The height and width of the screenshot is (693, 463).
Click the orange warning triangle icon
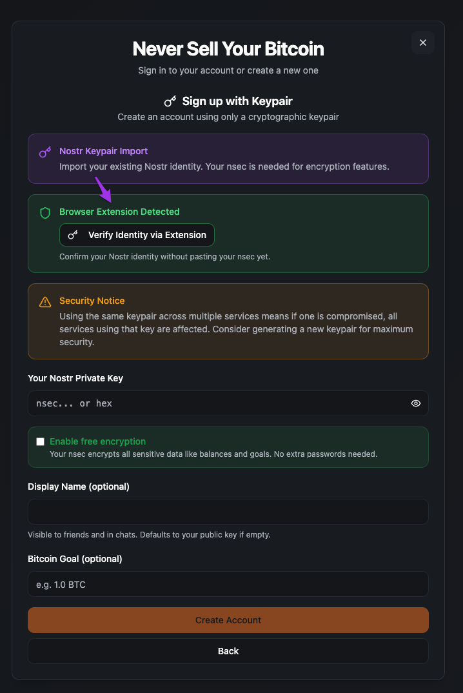(x=45, y=301)
